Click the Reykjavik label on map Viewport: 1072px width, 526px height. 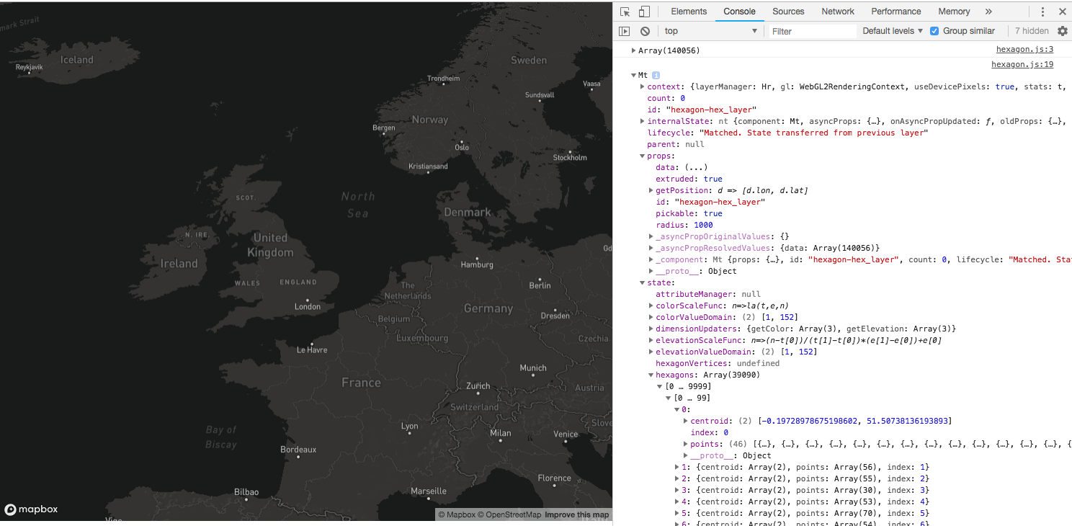pos(30,67)
